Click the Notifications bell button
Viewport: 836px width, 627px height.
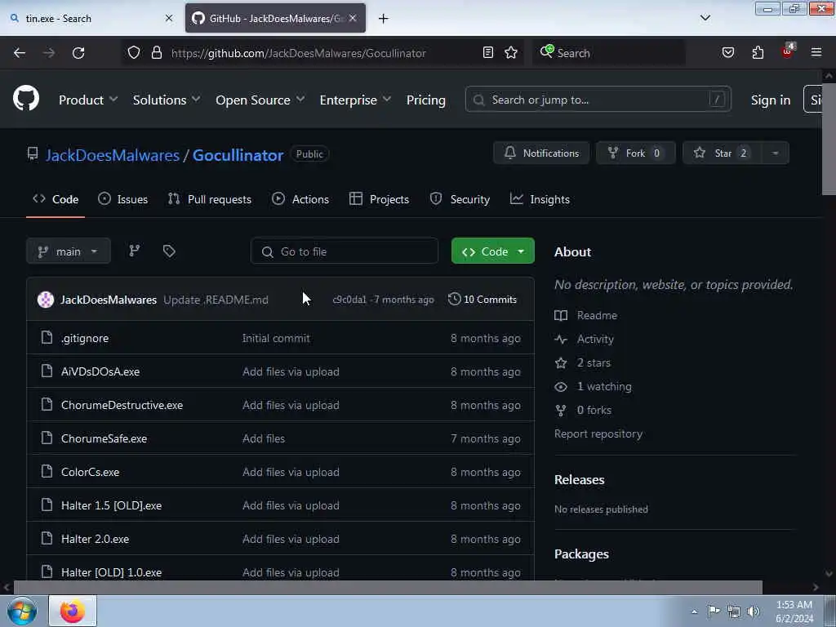[x=541, y=153]
